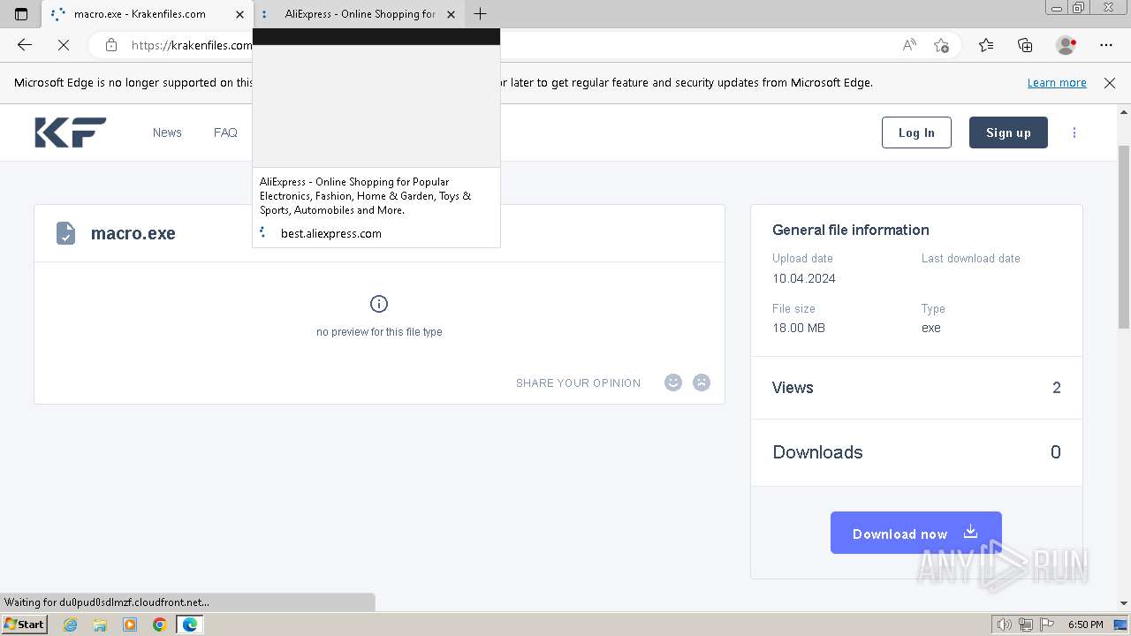Click the macro.exe file document icon

tap(65, 233)
